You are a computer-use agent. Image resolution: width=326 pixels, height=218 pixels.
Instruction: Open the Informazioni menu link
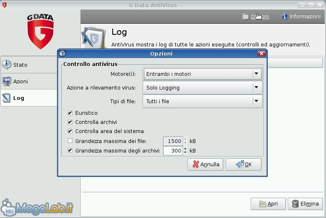[305, 17]
